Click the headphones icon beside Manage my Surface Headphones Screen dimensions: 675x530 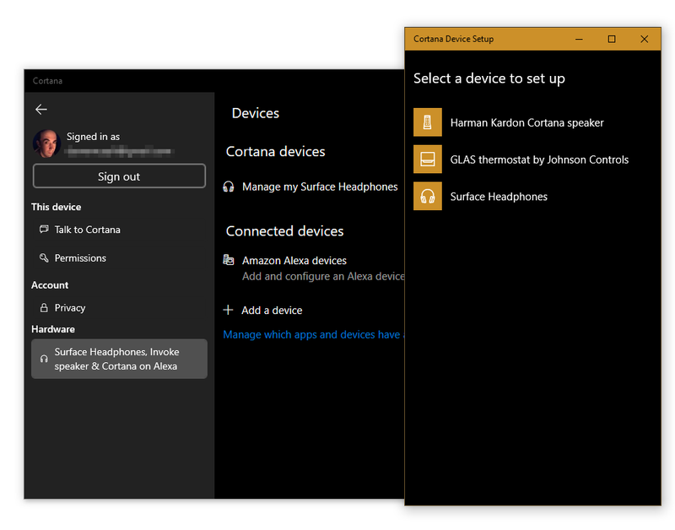tap(229, 187)
